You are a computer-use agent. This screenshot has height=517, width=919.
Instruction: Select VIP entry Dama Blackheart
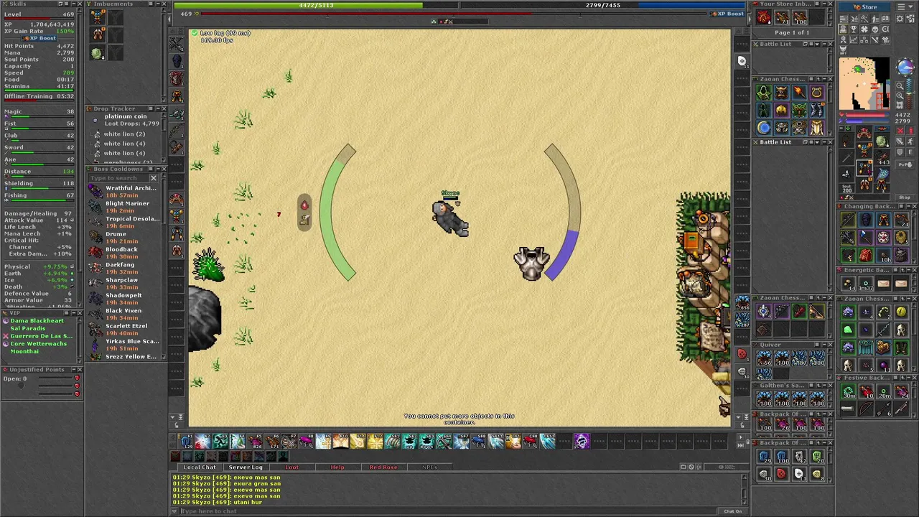(x=37, y=321)
